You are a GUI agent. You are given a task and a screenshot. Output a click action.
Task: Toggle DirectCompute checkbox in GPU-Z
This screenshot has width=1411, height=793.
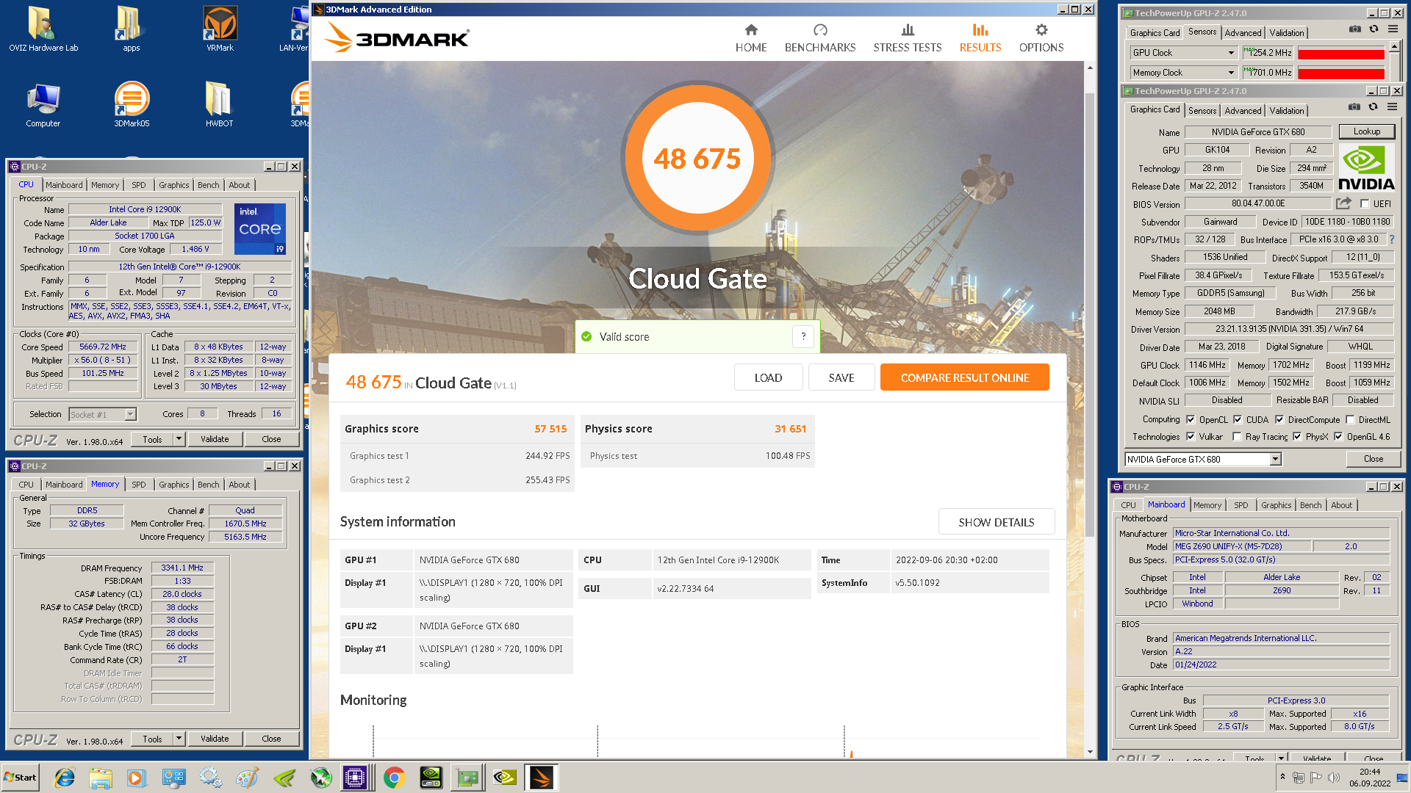point(1279,420)
